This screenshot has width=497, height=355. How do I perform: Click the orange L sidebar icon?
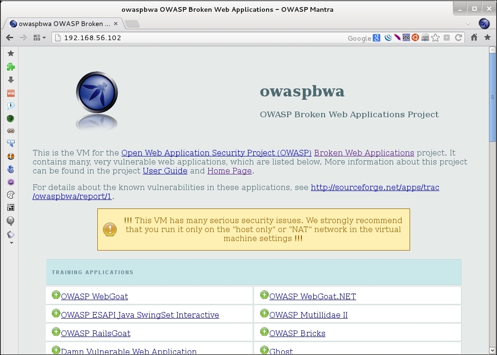pyautogui.click(x=11, y=156)
